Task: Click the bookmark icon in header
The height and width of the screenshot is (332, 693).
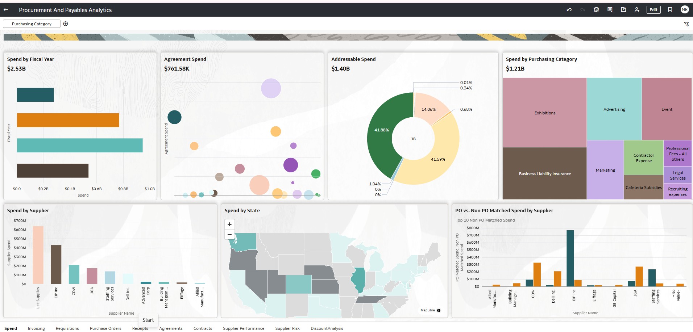Action: [x=670, y=10]
